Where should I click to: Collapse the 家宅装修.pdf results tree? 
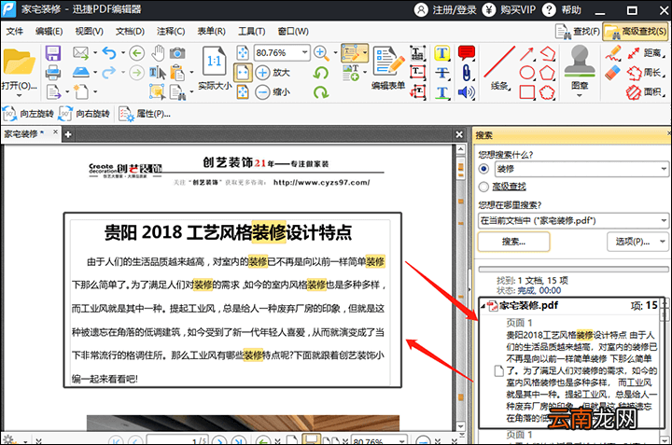pyautogui.click(x=483, y=306)
